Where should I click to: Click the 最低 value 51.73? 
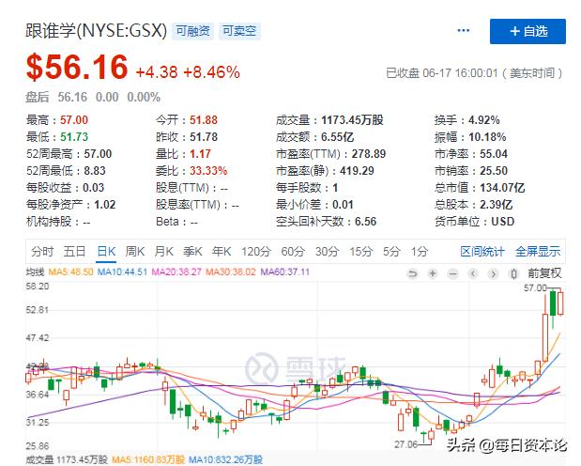pos(74,137)
